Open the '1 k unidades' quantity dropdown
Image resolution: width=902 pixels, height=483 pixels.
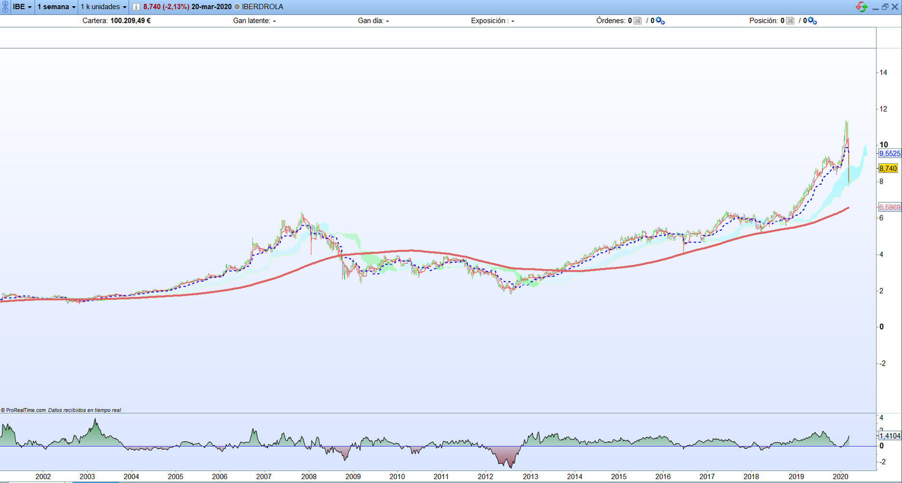tap(103, 7)
